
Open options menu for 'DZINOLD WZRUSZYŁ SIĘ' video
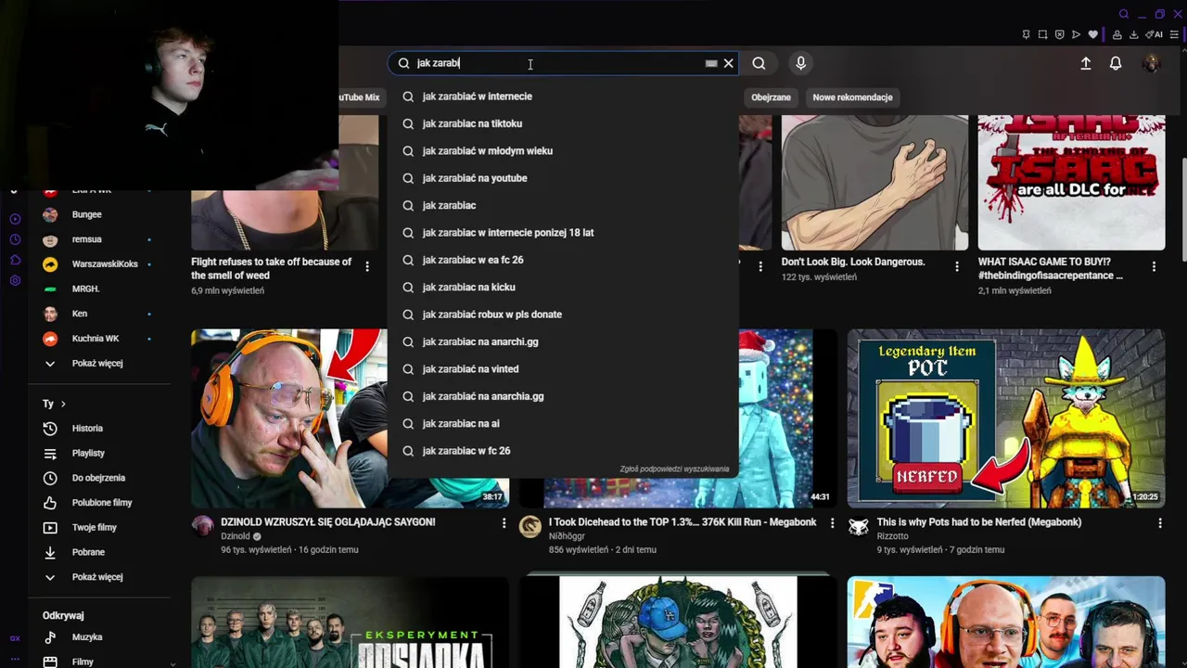(504, 524)
